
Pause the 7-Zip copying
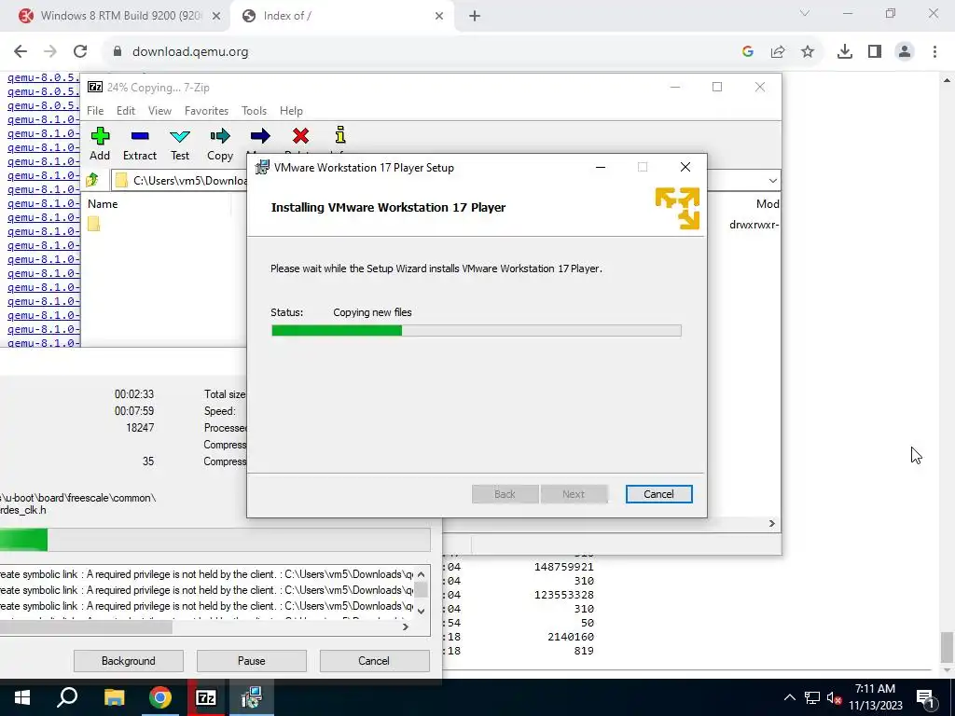[252, 661]
